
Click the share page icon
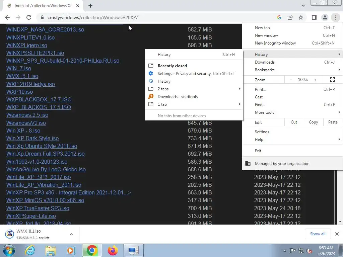tap(290, 17)
